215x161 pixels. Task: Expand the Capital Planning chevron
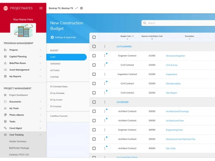(x=40, y=56)
